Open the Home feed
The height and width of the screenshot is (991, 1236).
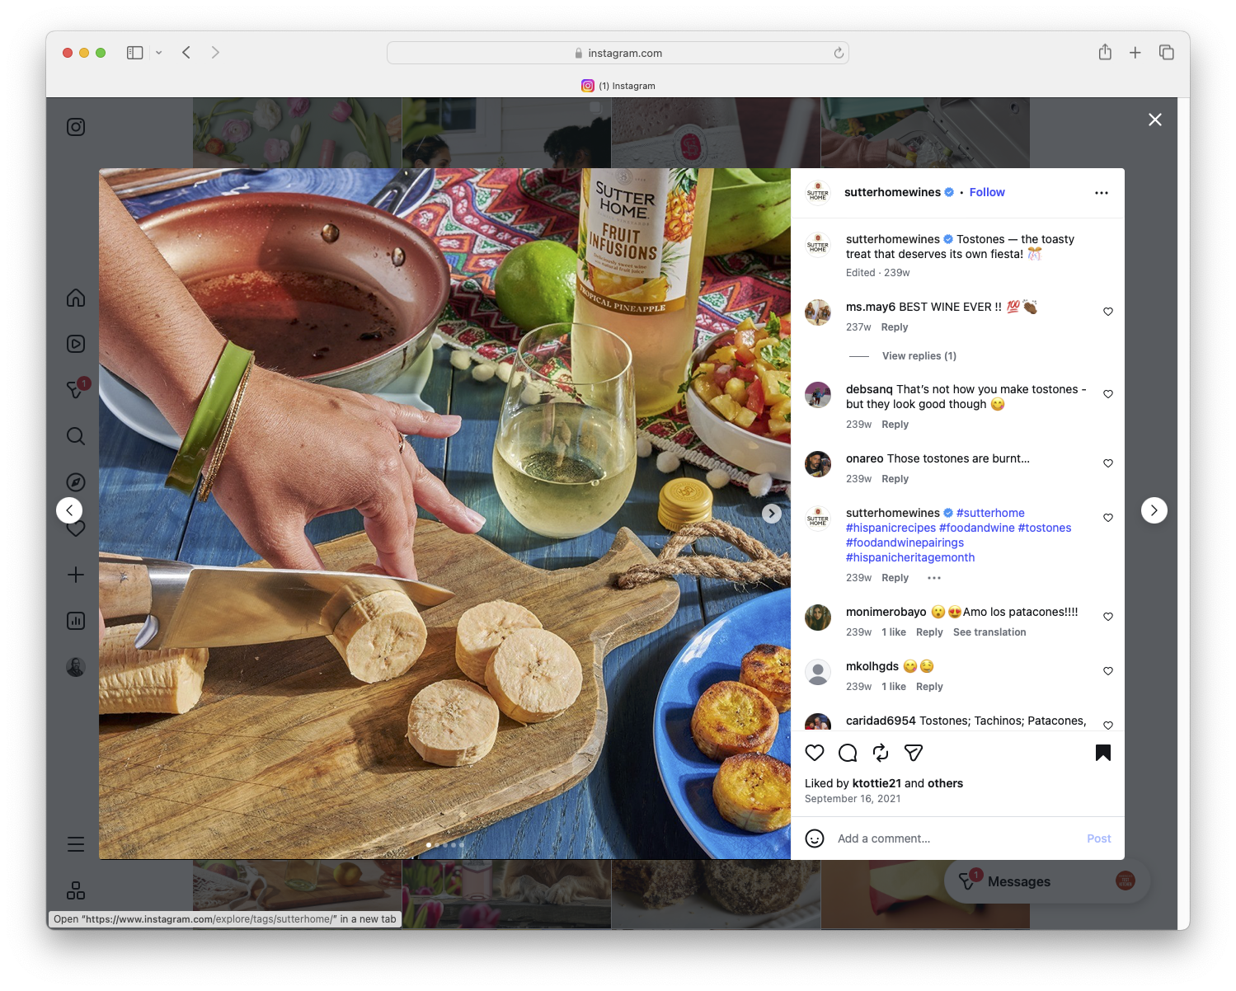(75, 298)
